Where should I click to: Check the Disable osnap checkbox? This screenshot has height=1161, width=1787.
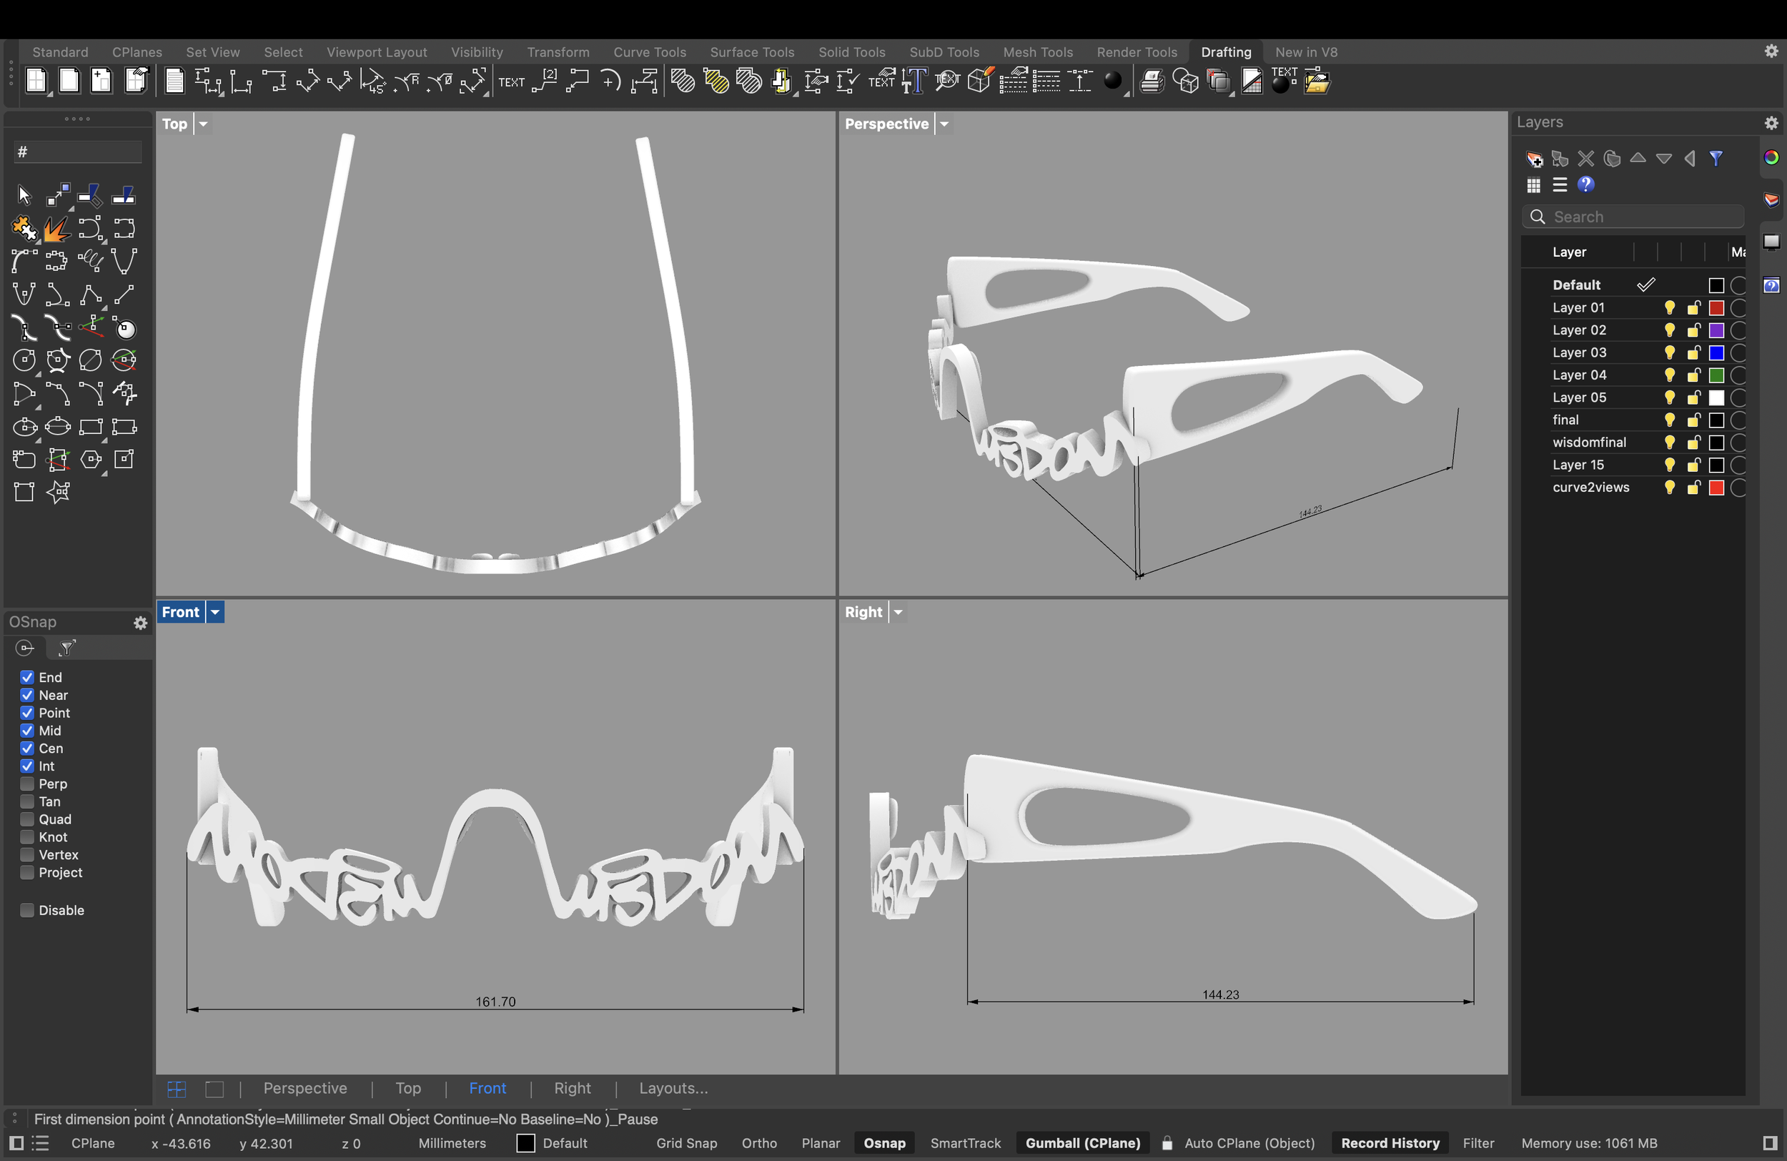click(27, 910)
